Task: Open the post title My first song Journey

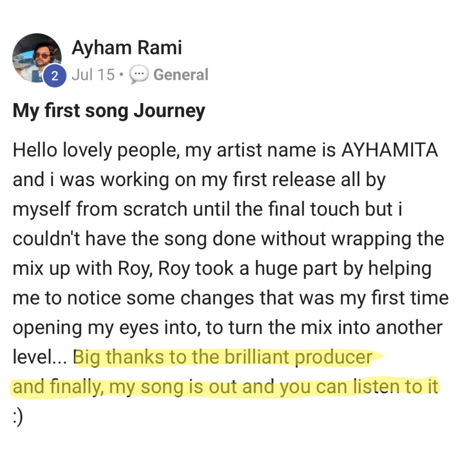Action: pos(109,111)
